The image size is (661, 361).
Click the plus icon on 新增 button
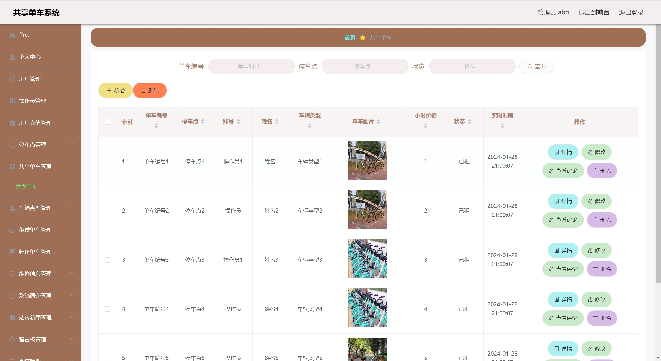click(x=109, y=91)
